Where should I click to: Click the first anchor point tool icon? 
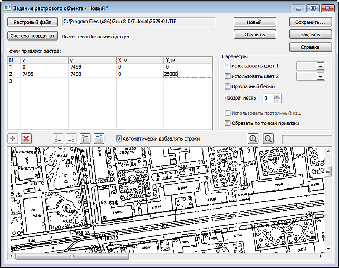tap(59, 138)
